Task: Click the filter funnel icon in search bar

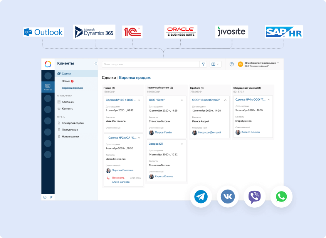Action: click(203, 64)
